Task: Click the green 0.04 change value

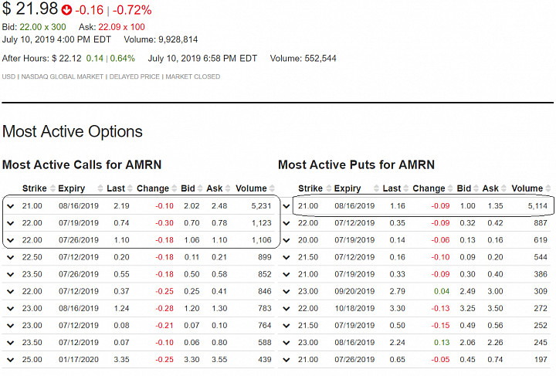Action: point(442,292)
